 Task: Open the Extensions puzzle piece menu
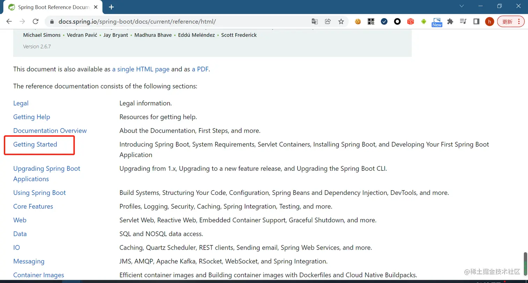point(450,22)
